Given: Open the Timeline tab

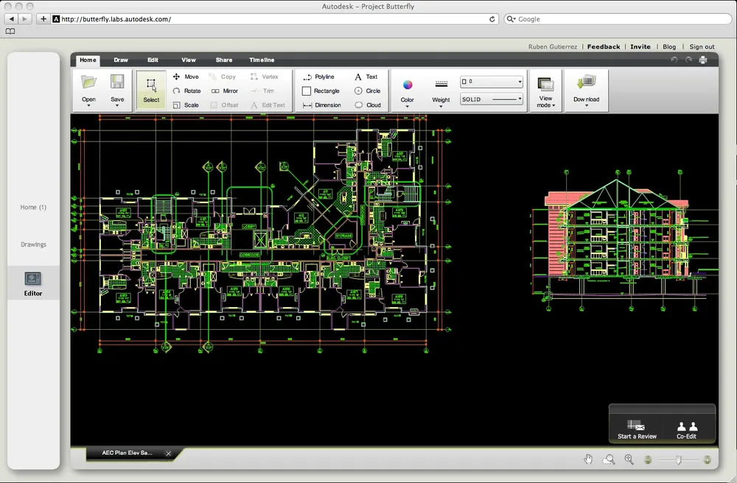Looking at the screenshot, I should click(x=262, y=60).
